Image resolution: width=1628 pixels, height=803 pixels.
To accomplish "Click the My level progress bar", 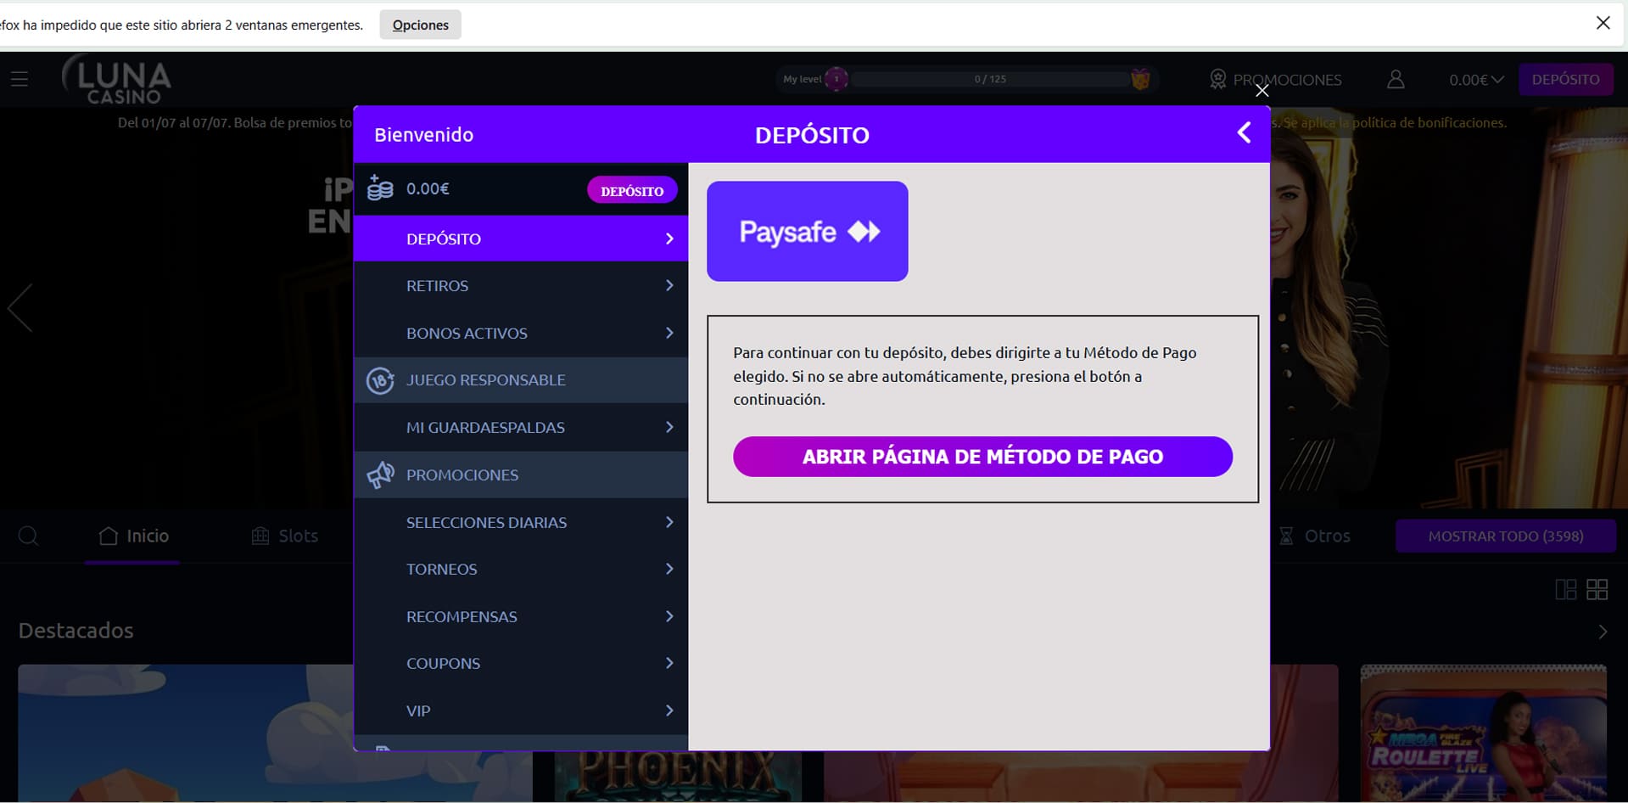I will point(989,79).
